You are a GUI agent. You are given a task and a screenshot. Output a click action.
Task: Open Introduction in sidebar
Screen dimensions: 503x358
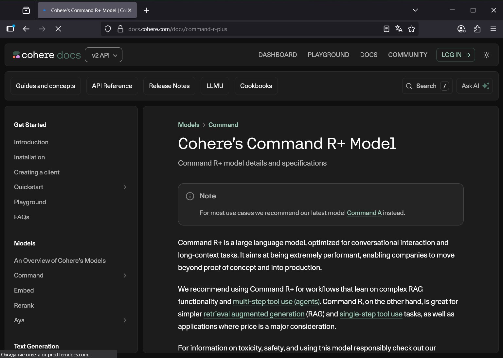[x=31, y=142]
